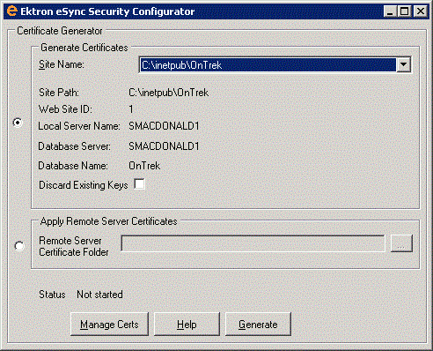Image resolution: width=433 pixels, height=351 pixels.
Task: Click the Ektron logo icon in title bar
Action: point(11,11)
